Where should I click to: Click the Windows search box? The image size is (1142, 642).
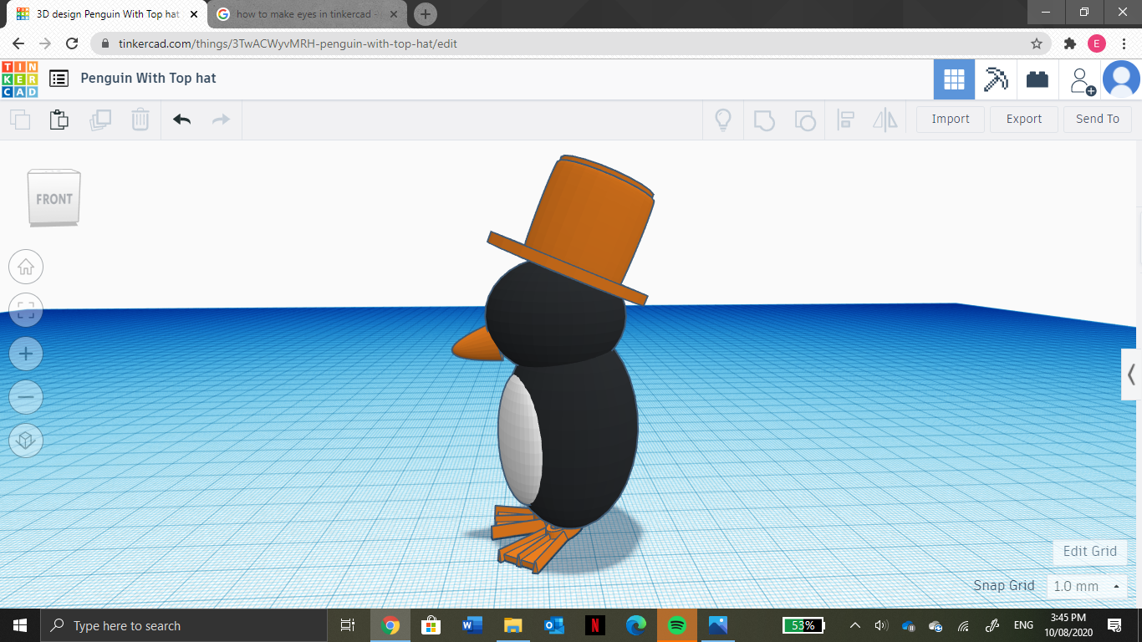[183, 625]
